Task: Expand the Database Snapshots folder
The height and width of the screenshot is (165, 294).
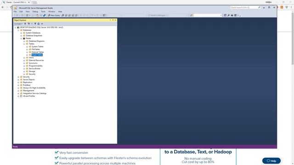Action: point(21,36)
